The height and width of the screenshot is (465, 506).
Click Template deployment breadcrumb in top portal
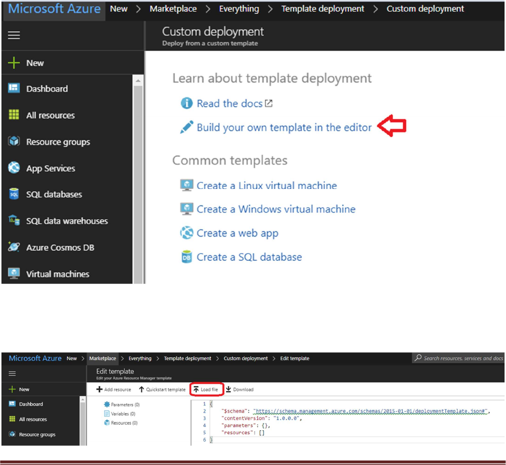point(322,9)
